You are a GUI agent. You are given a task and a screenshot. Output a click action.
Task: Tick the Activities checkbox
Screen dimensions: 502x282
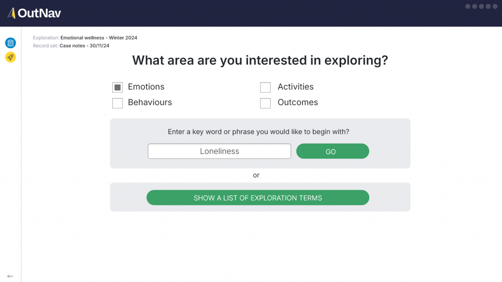265,87
